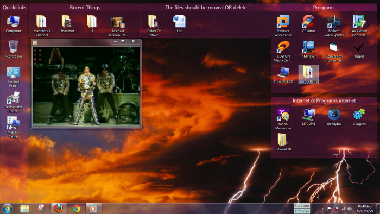This screenshot has width=380, height=214.
Task: Open the Conversion program shortcut
Action: point(334,52)
